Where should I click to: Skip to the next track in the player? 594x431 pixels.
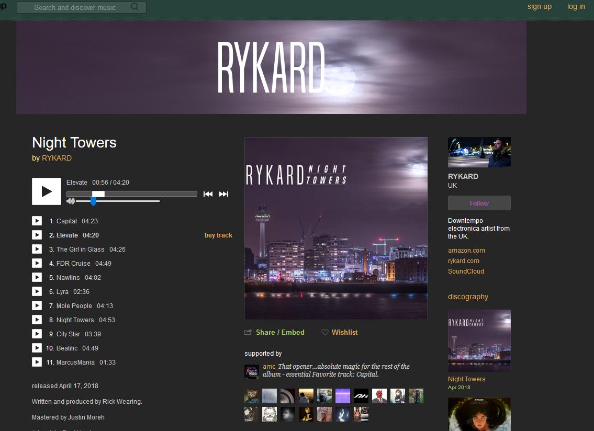(223, 194)
